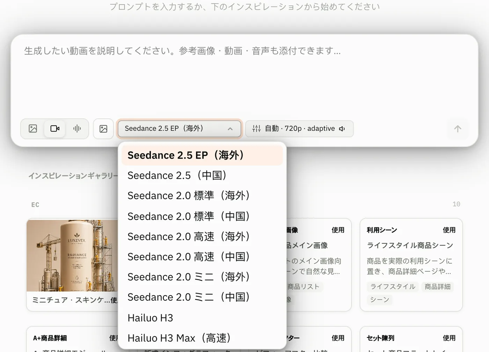This screenshot has height=352, width=489.
Task: Choose Seedance 2.5 EP（海外）option
Action: (202, 155)
